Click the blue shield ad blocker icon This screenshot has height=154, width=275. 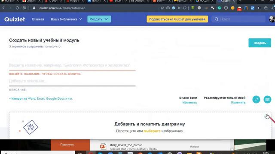tap(174, 8)
